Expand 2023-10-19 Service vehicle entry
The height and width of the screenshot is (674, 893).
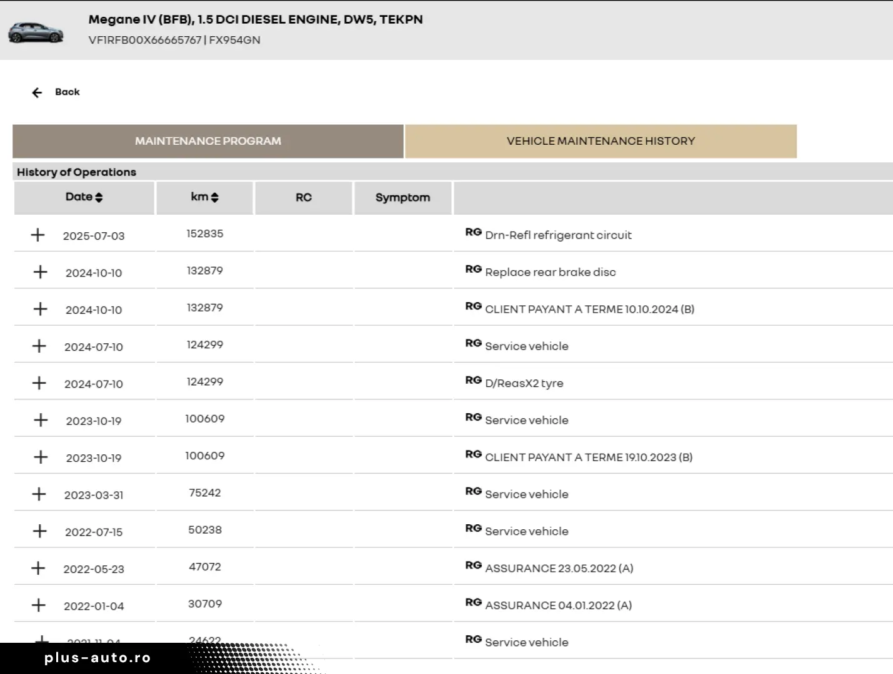click(x=41, y=420)
